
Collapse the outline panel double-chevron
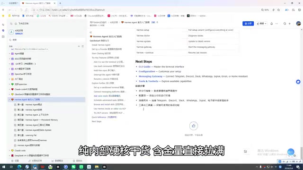click(x=90, y=33)
